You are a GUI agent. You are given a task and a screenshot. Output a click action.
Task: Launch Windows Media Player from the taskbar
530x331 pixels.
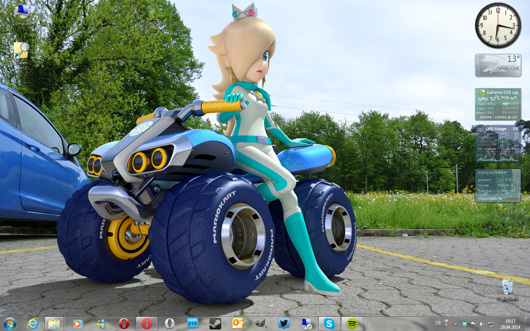[x=78, y=324]
